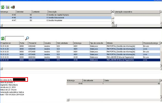Image resolution: width=162 pixels, height=103 pixels.
Task: Select thread 4753408 row marked Livre
Action: (80, 54)
